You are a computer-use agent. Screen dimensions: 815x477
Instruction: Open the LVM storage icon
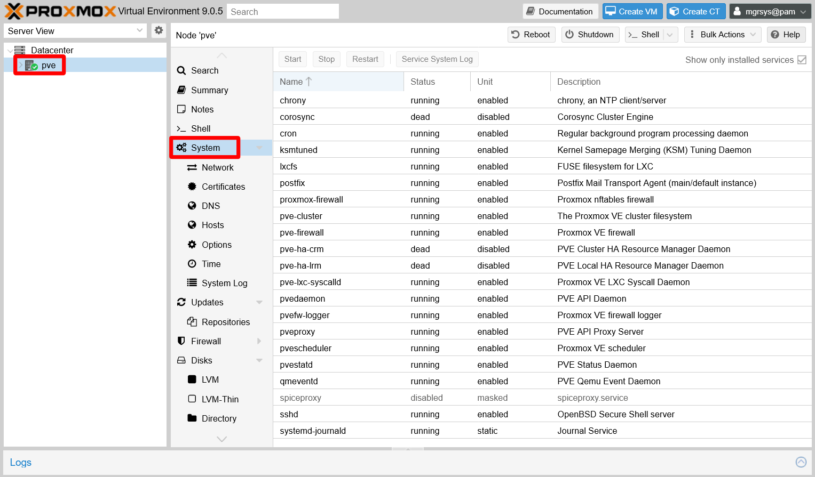pos(193,379)
